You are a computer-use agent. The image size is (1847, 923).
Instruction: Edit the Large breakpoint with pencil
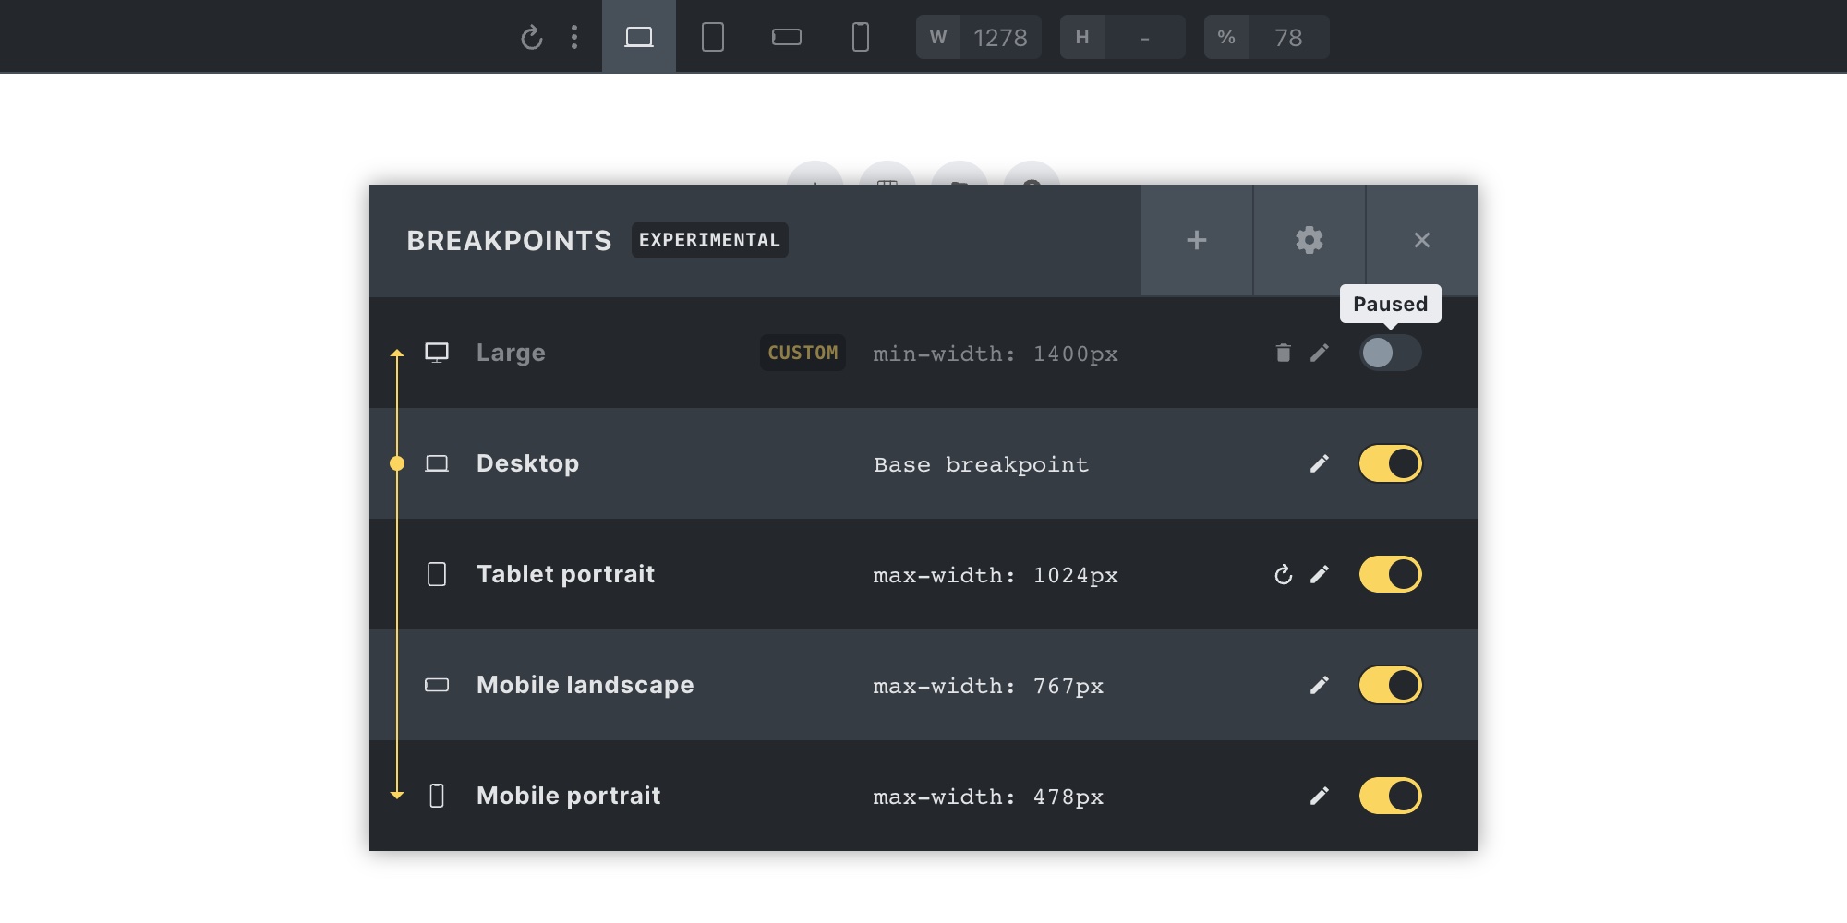[1320, 353]
